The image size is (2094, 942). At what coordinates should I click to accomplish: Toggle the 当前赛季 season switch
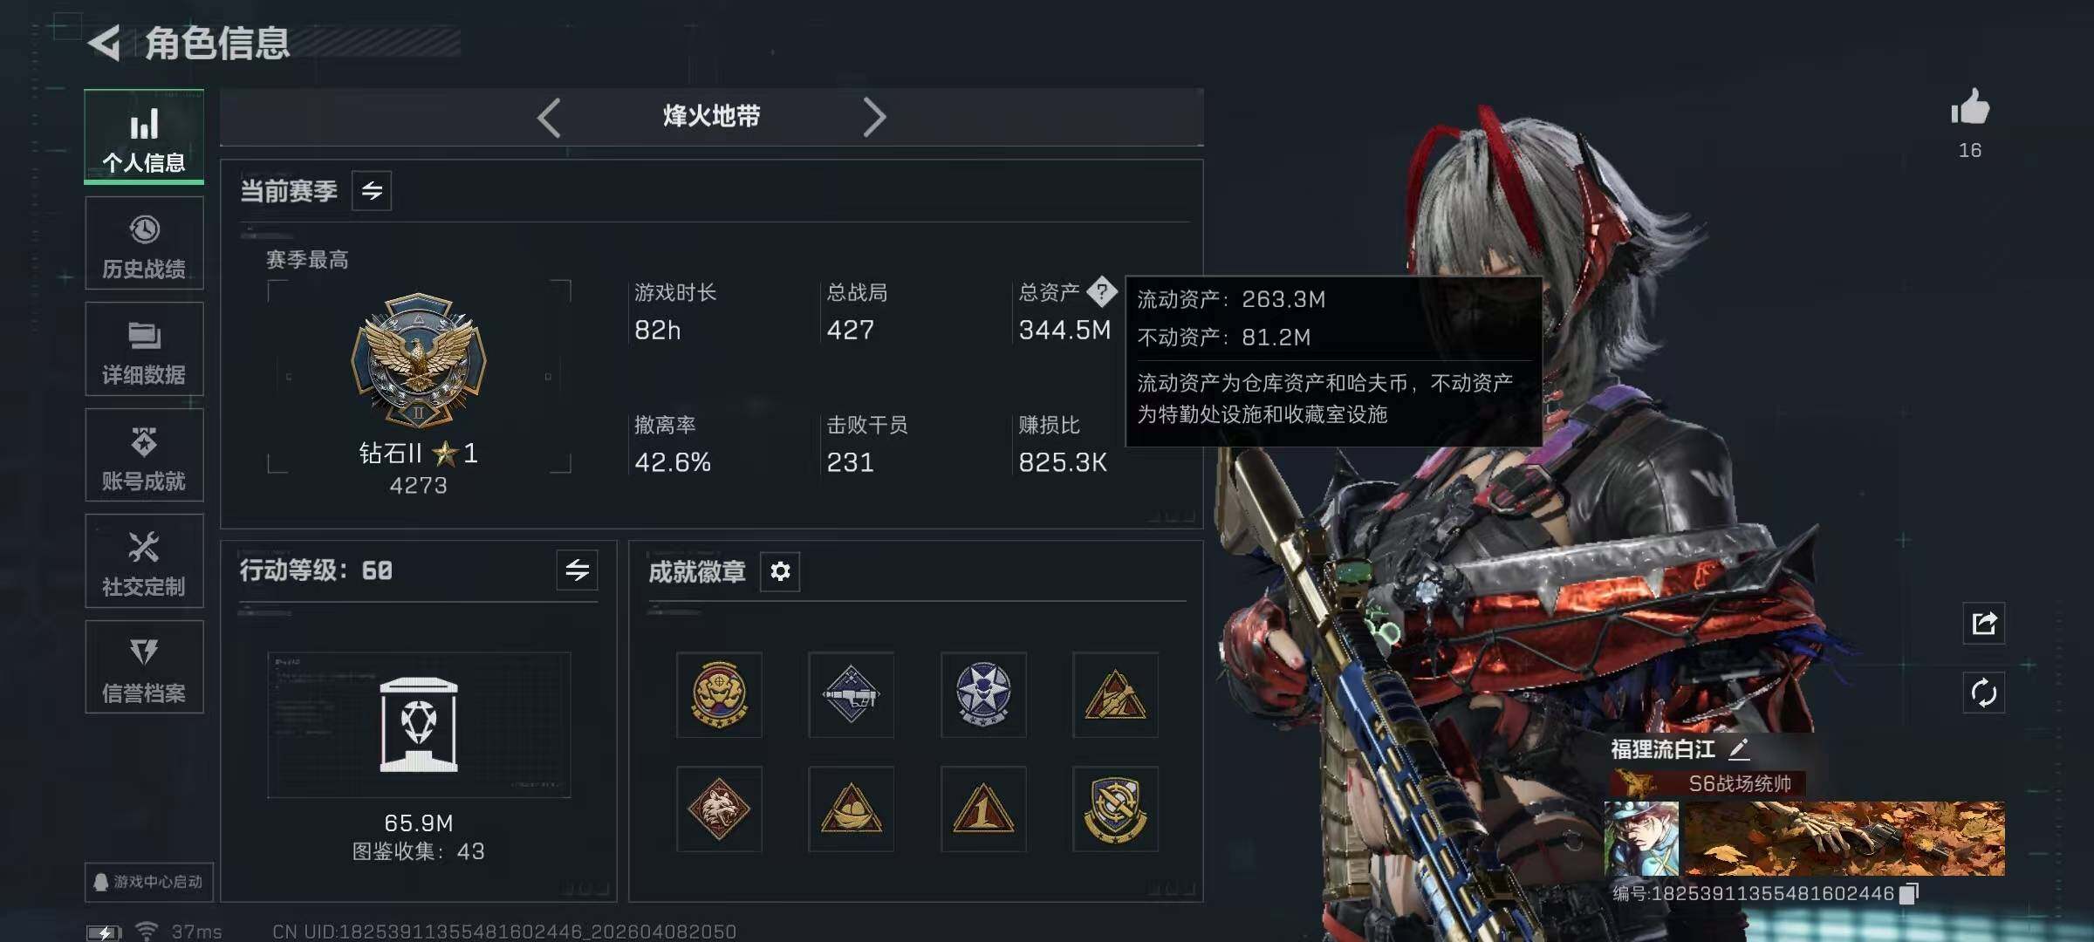coord(372,191)
